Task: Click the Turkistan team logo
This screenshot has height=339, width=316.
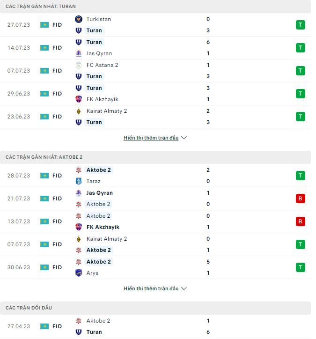Action: (x=79, y=19)
